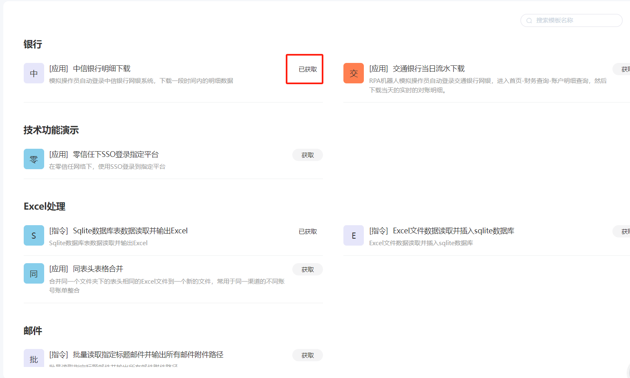Open the 中信银行明细下载 title
630x378 pixels.
pos(101,69)
